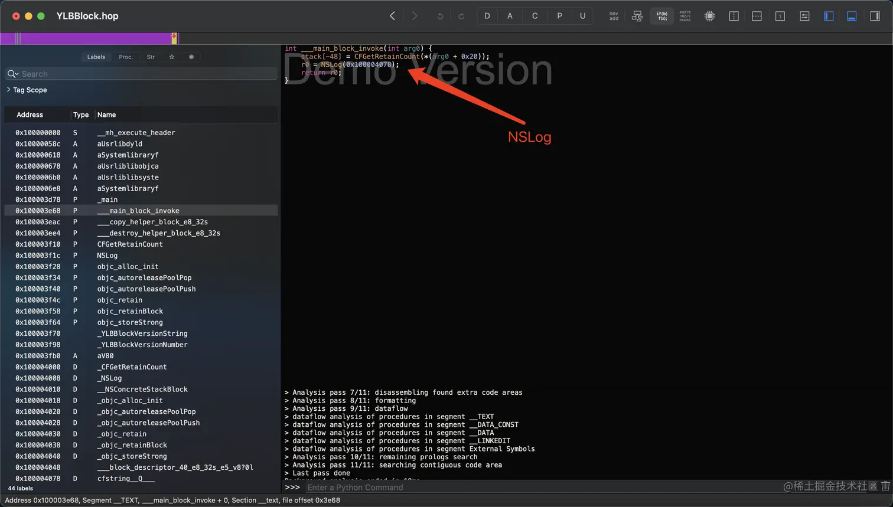Select the ___copy_helper_block_e8_32s row
The height and width of the screenshot is (507, 893).
coord(141,222)
